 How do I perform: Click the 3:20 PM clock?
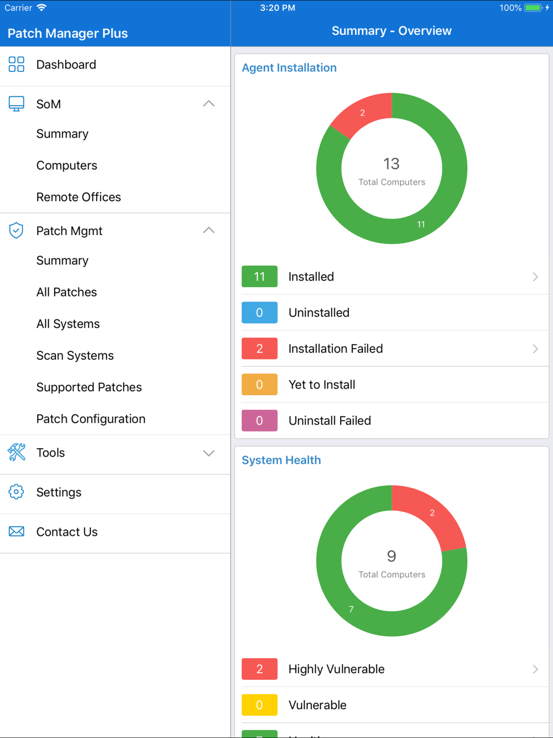click(x=278, y=8)
